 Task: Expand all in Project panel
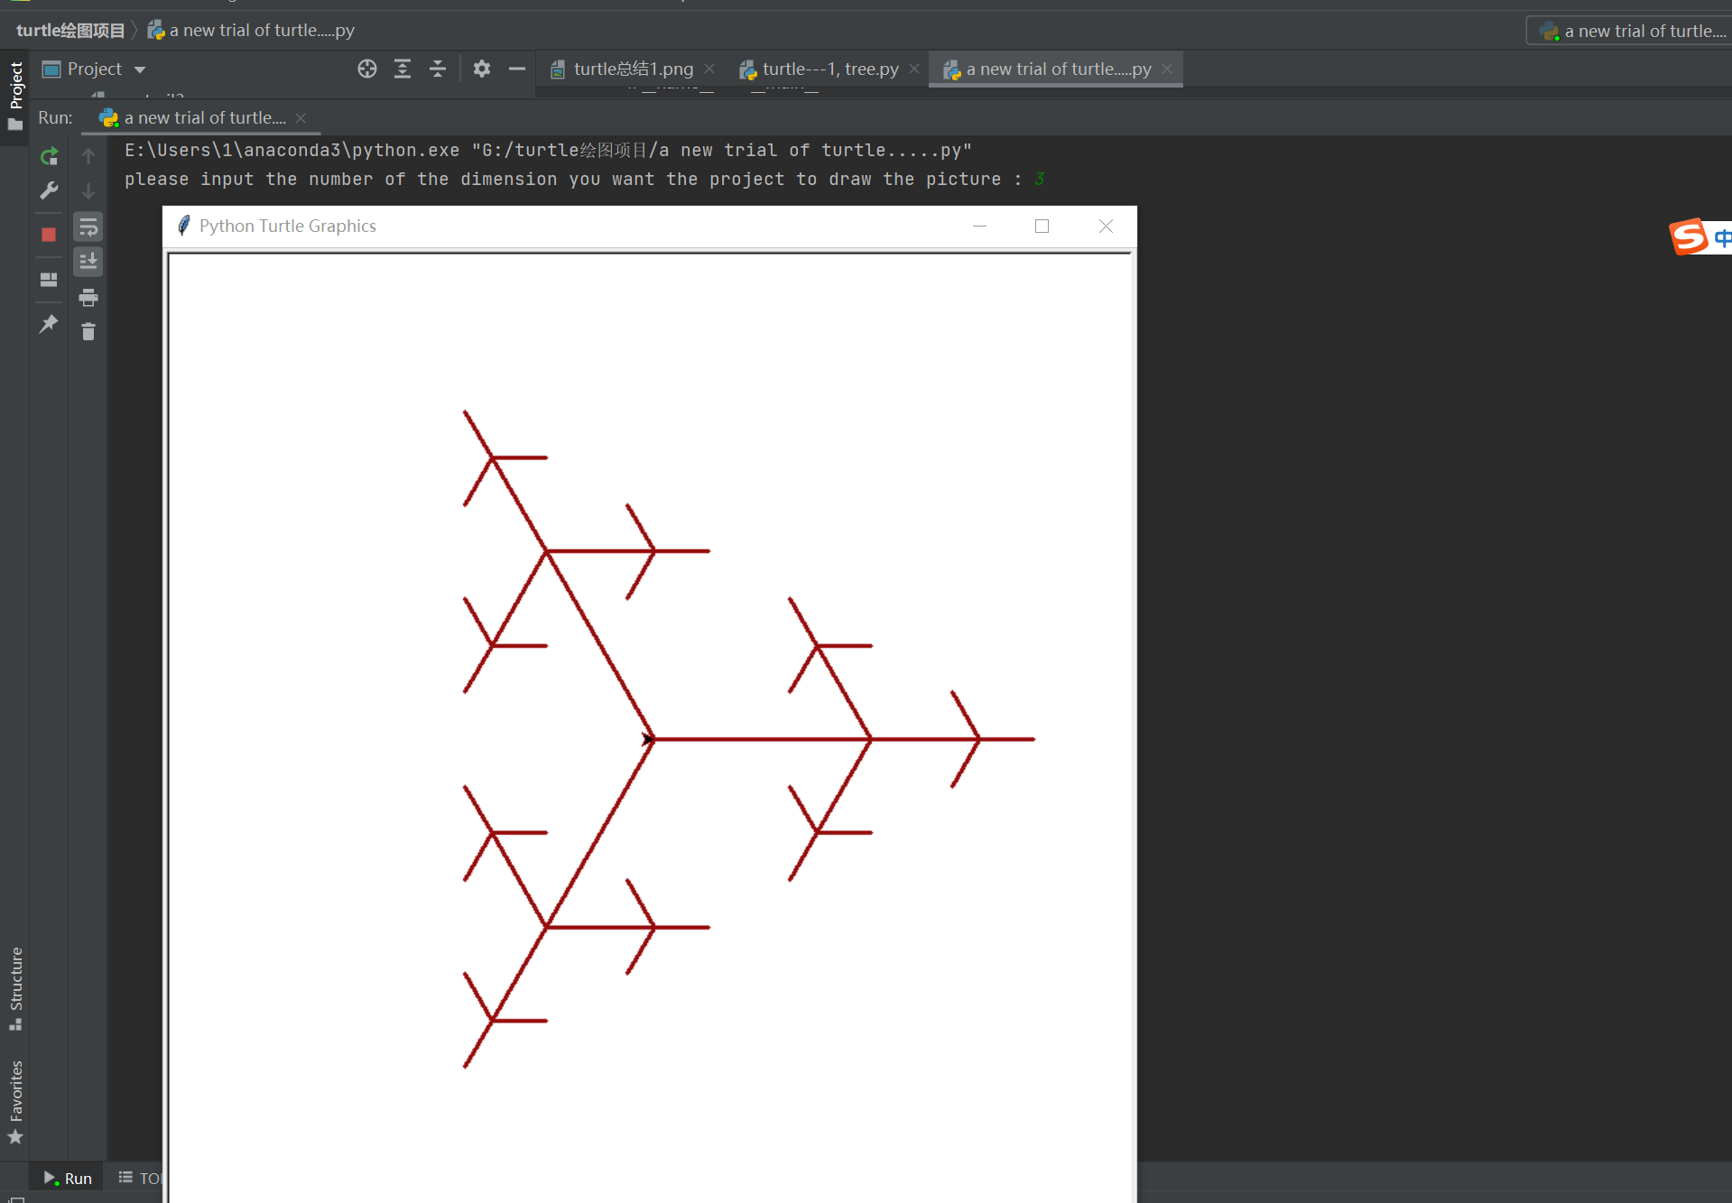[x=403, y=69]
